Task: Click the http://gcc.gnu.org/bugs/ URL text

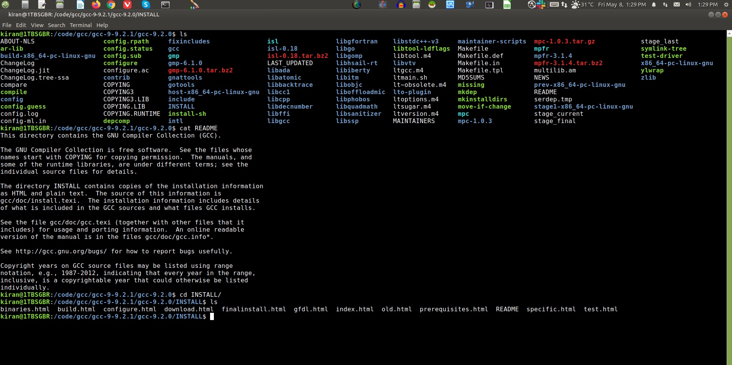Action: pyautogui.click(x=61, y=251)
